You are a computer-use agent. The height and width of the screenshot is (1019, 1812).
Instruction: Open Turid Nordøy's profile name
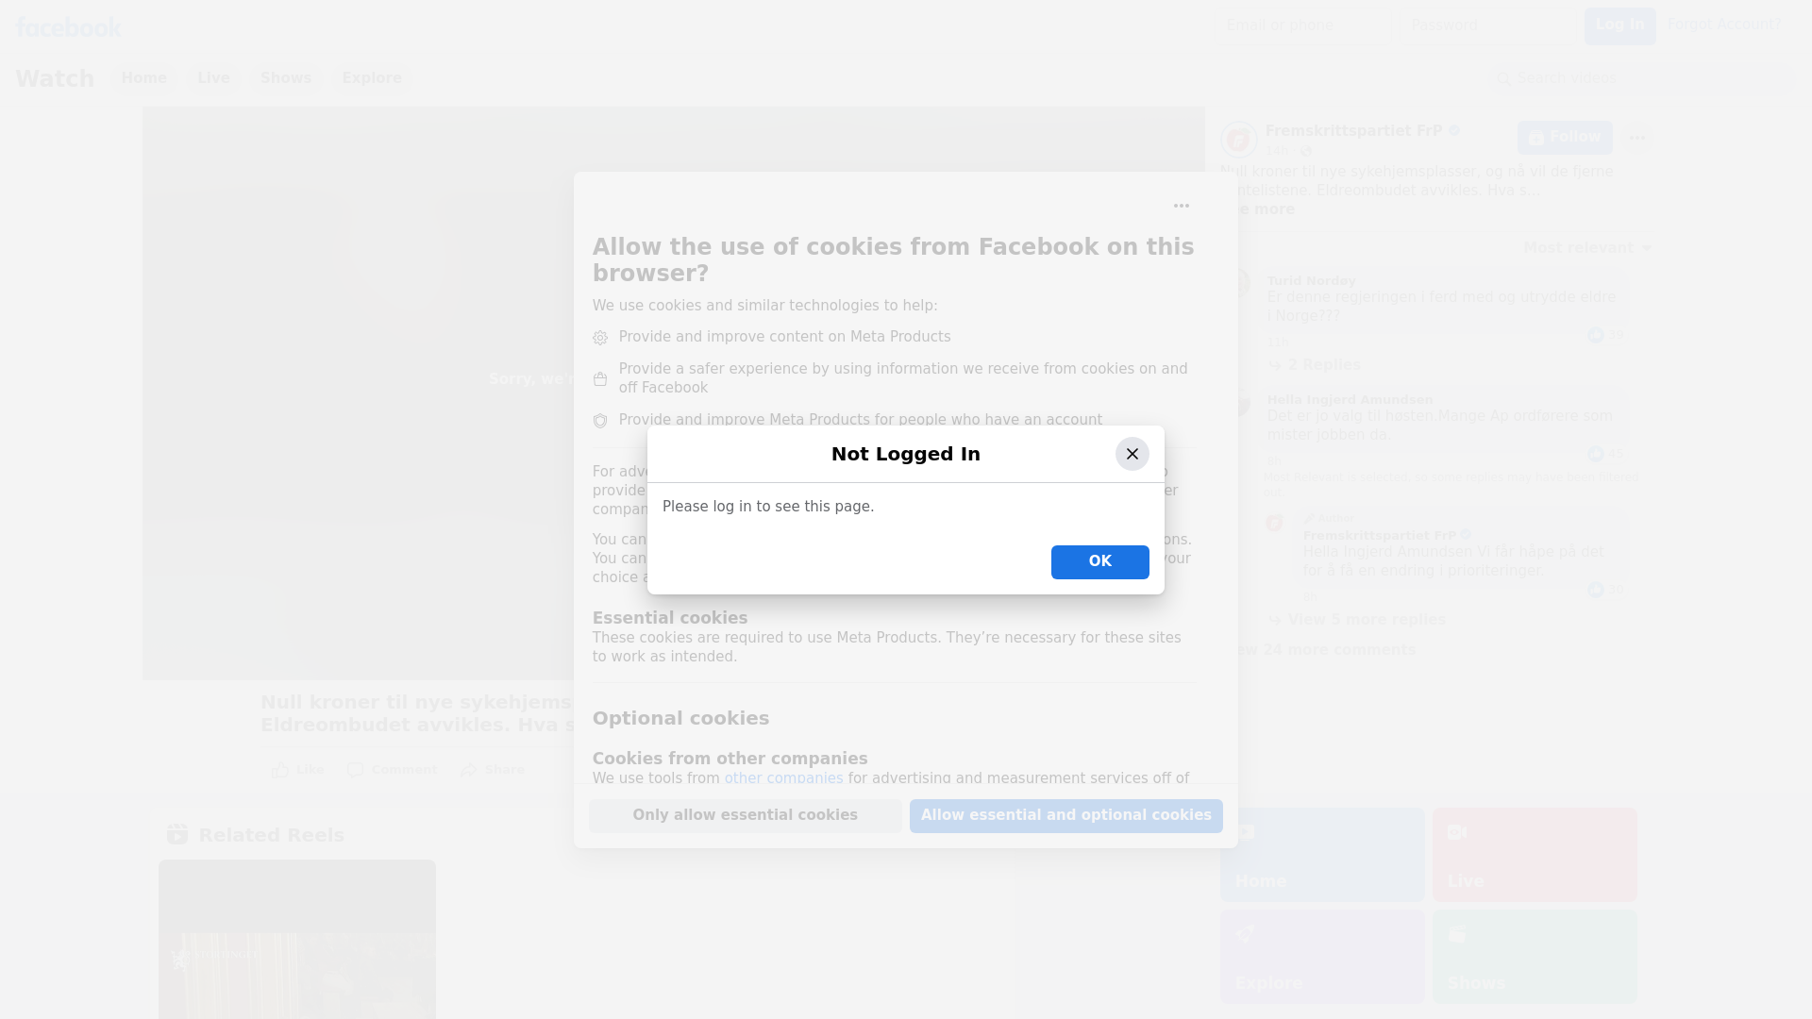point(1311,280)
